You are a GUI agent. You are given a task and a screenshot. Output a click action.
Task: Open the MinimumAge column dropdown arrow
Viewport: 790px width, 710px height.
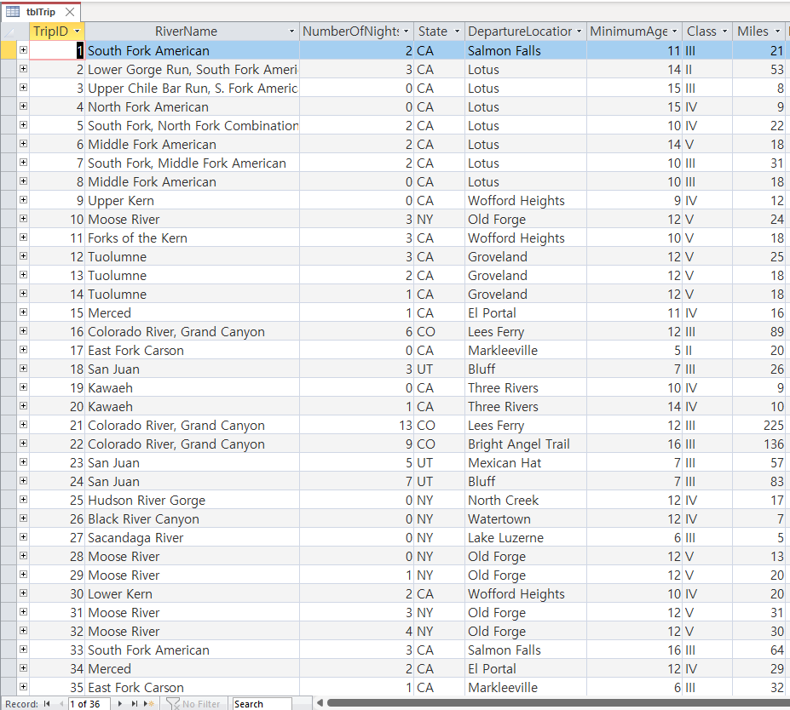pos(675,31)
